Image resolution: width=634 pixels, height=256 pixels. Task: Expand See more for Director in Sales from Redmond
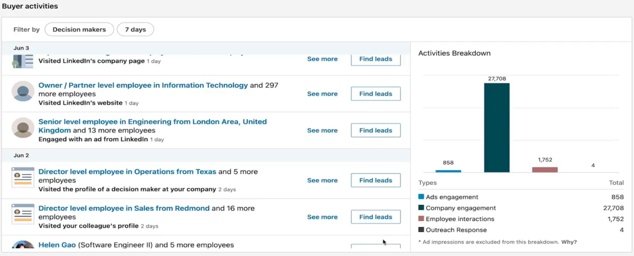(322, 217)
